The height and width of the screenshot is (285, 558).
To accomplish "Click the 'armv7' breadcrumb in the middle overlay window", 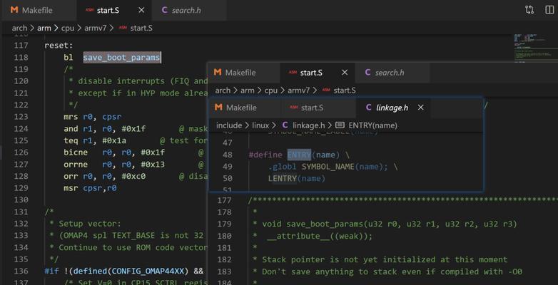I will coord(298,90).
